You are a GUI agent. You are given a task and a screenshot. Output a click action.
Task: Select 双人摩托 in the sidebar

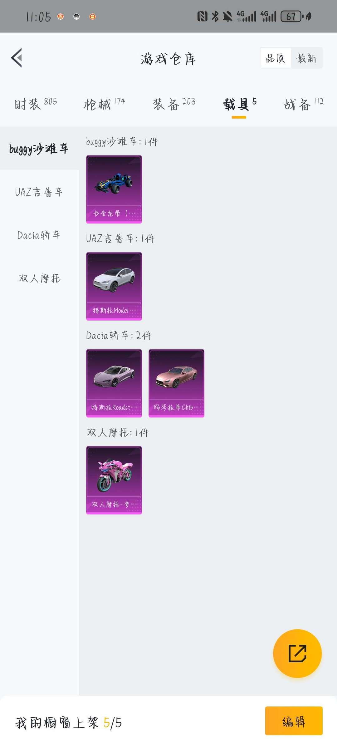point(39,278)
